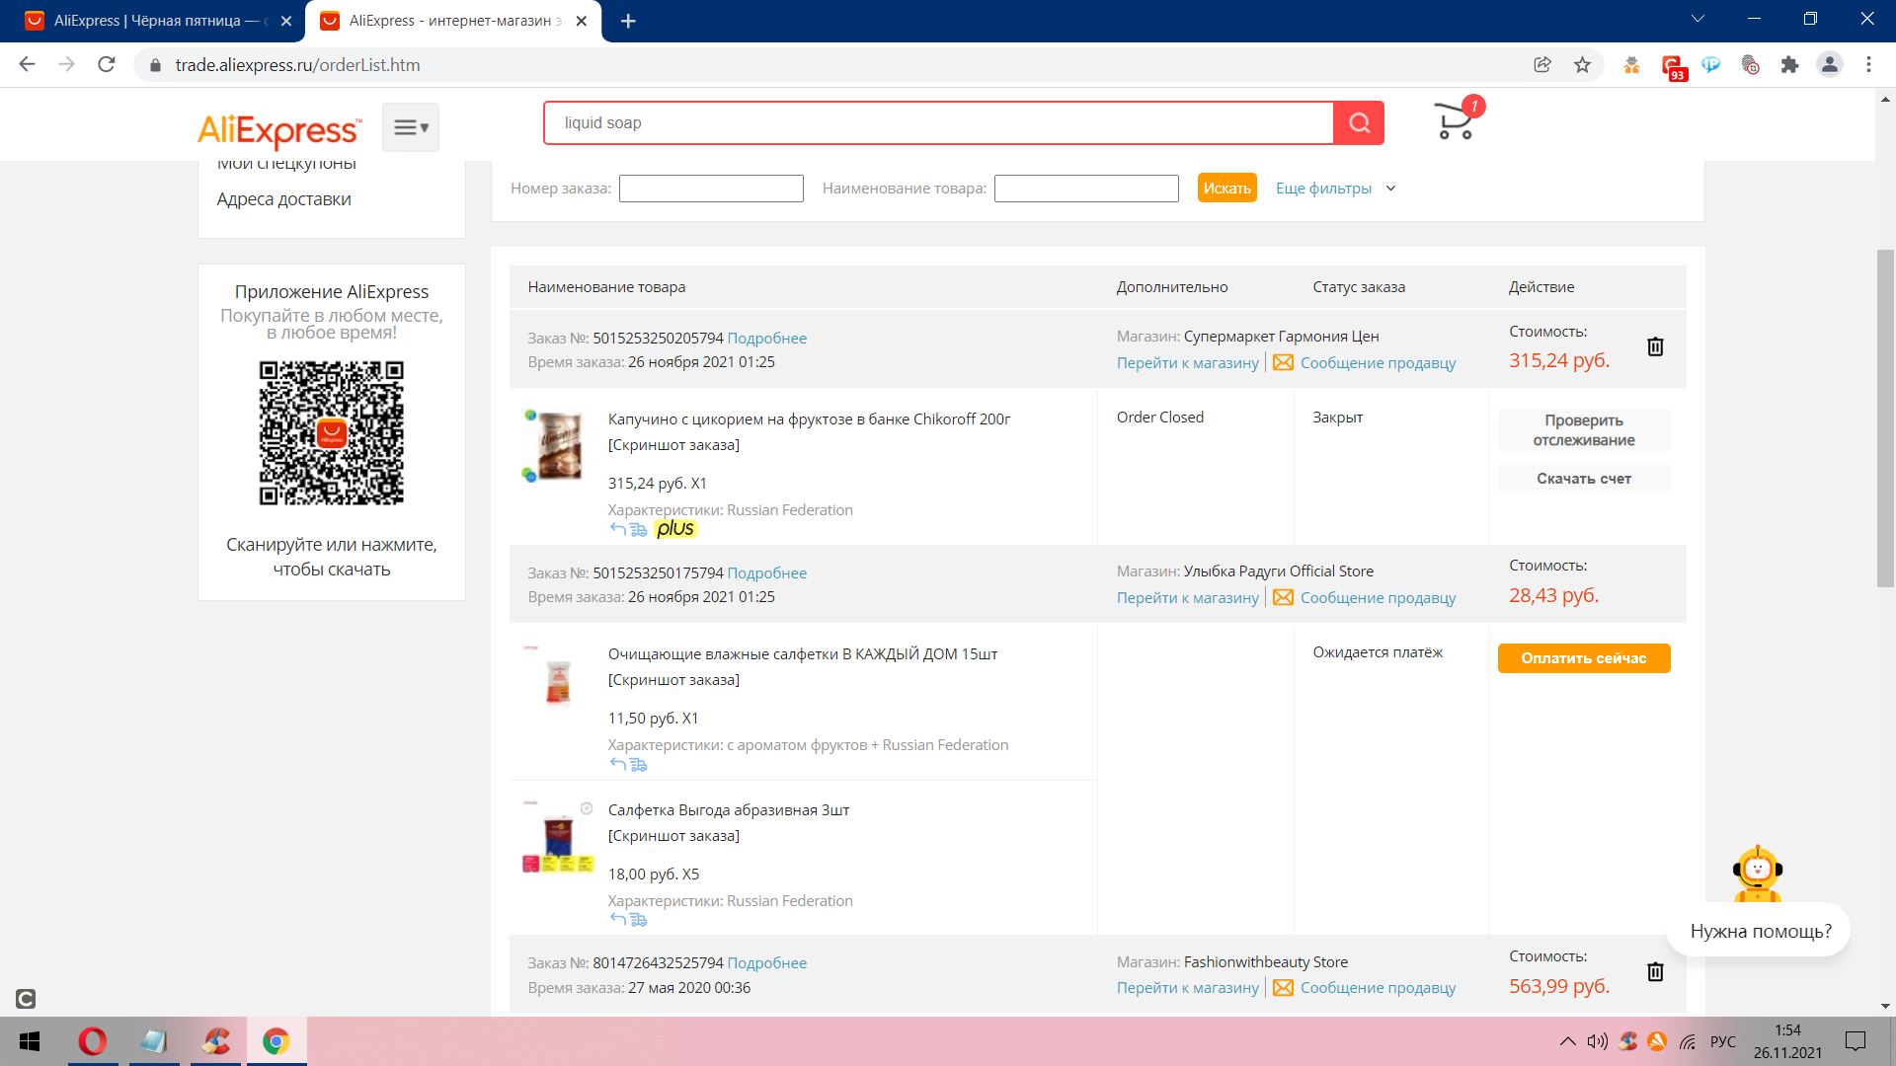Click the Номер заказа input field
The width and height of the screenshot is (1896, 1066).
tap(711, 189)
